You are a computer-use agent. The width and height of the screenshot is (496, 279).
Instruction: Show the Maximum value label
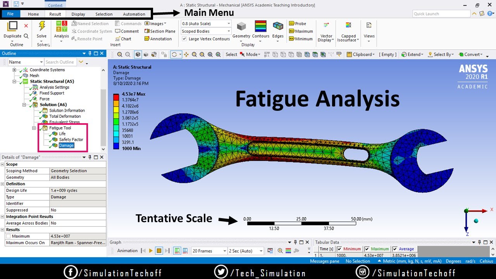[x=301, y=31]
